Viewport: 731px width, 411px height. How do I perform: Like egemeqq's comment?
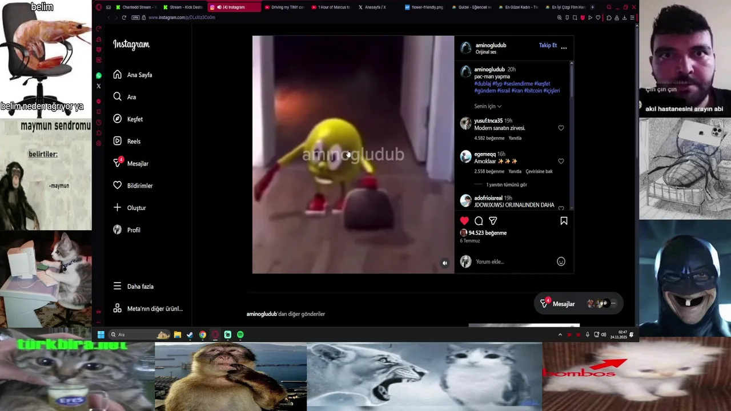(561, 162)
